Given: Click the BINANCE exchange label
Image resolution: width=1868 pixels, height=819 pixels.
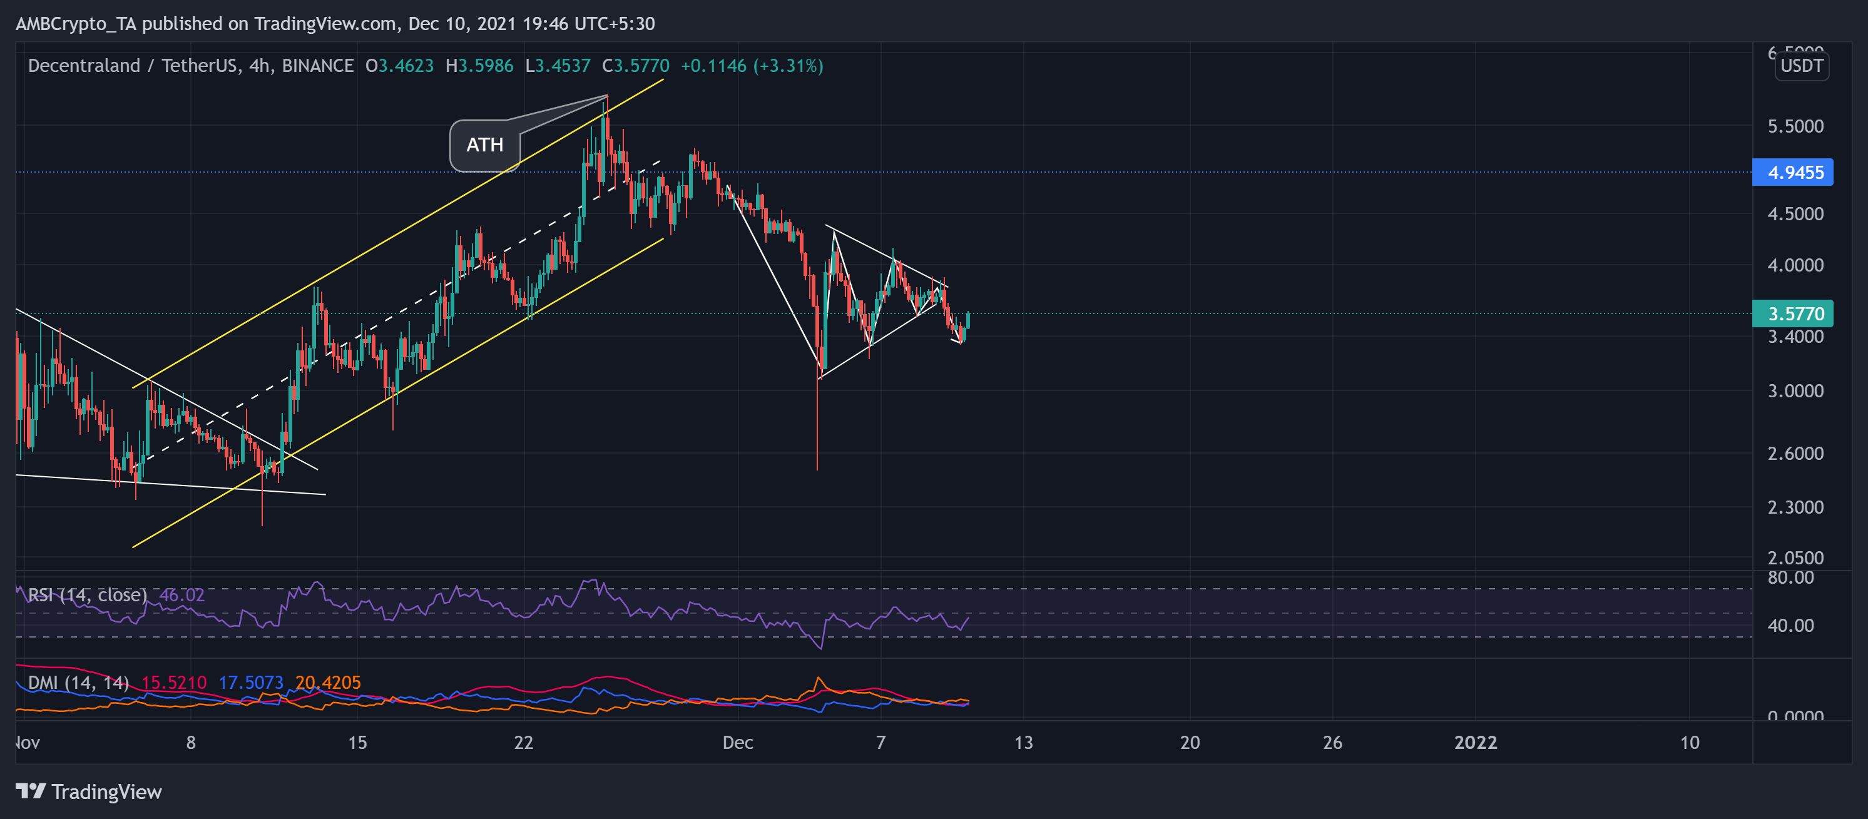Looking at the screenshot, I should point(318,65).
